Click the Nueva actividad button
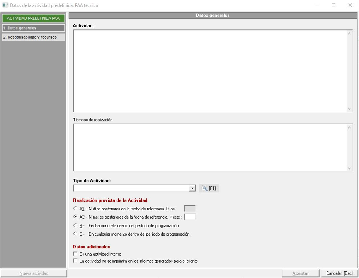Viewport: 359px width, 278px height. pos(34,273)
